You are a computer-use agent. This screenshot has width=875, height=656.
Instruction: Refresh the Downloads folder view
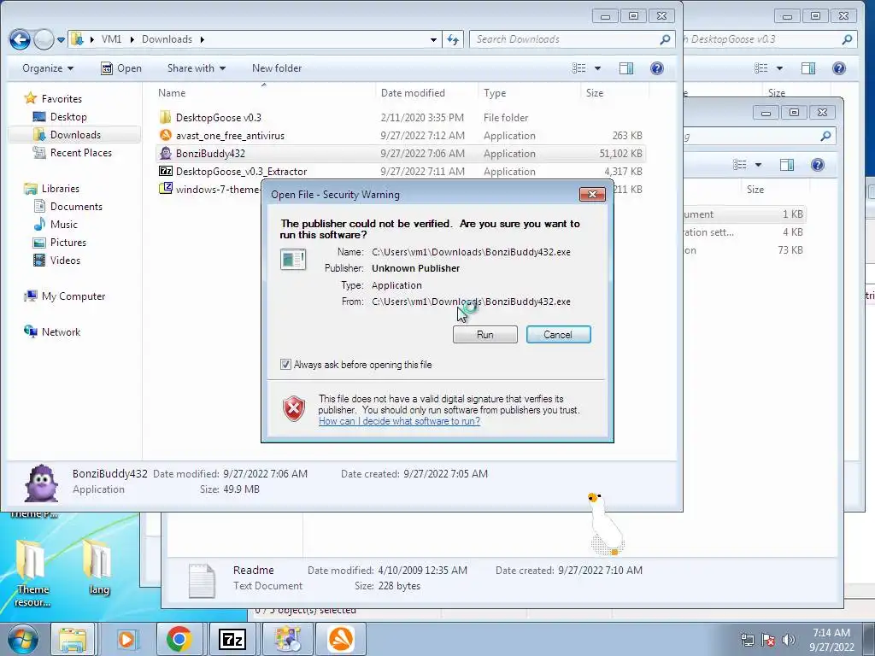click(x=453, y=39)
